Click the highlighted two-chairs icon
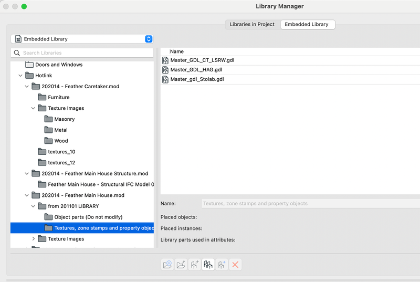 click(208, 265)
